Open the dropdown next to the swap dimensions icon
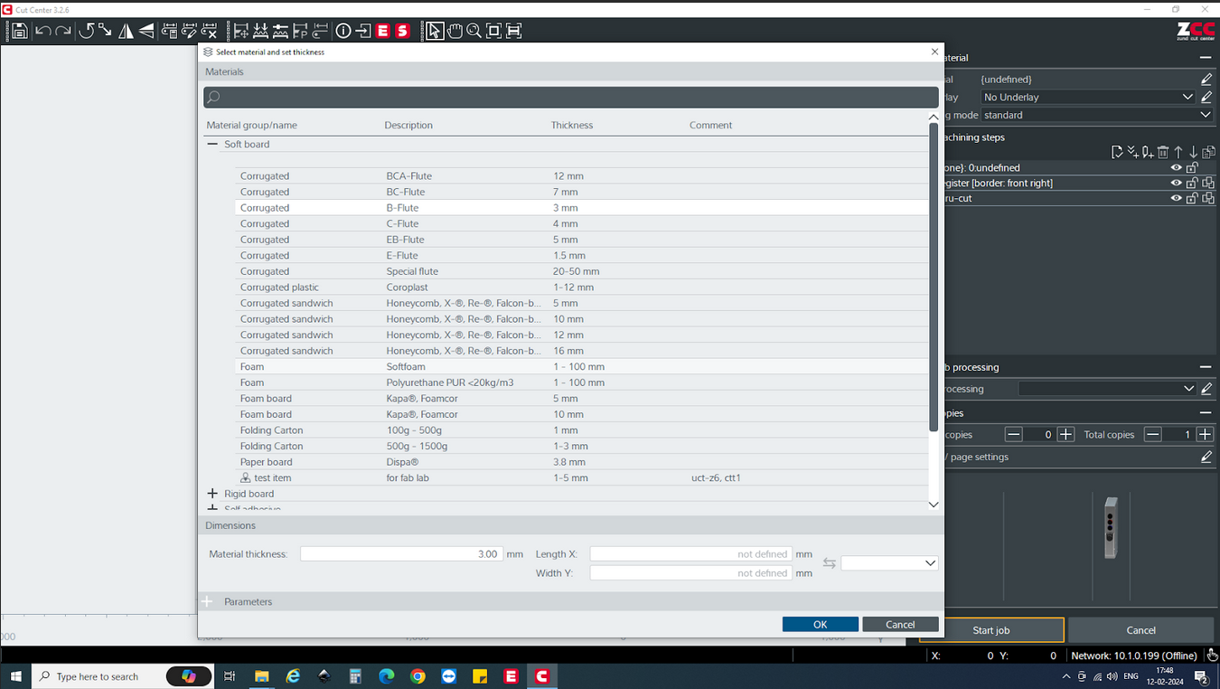 click(889, 562)
